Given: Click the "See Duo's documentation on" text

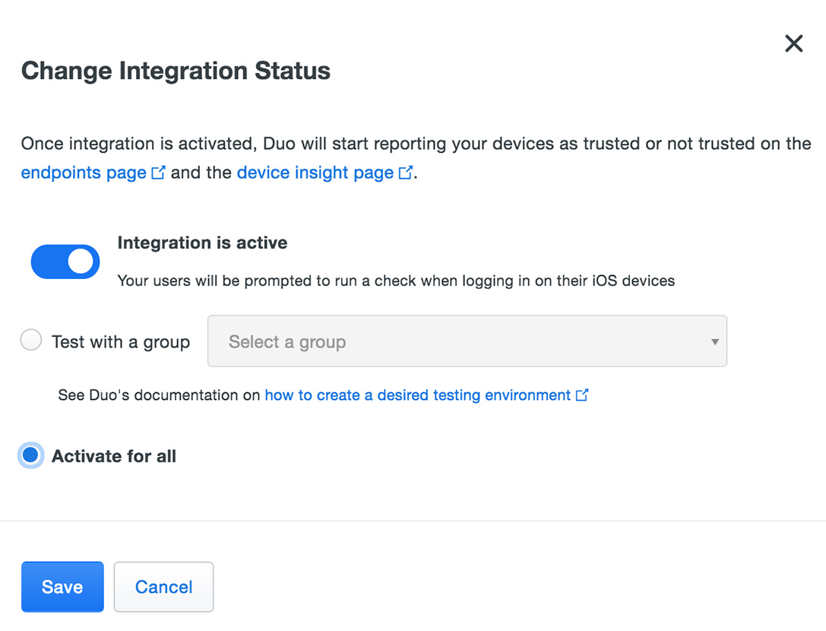Looking at the screenshot, I should [159, 395].
